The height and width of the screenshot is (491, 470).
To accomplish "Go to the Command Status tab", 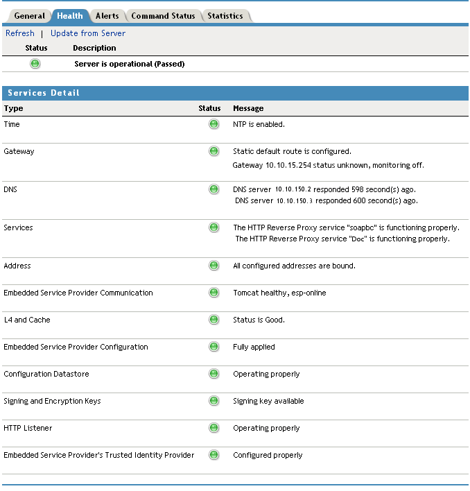I will (x=164, y=16).
